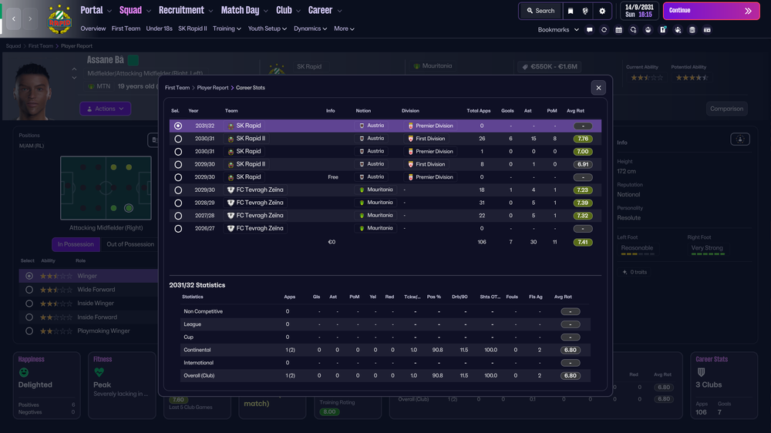
Task: Click the 14/9/2031 date display
Action: click(x=639, y=11)
